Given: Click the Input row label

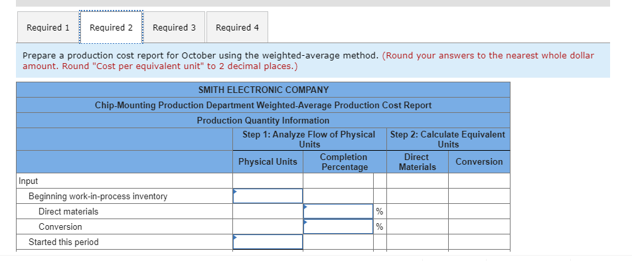Looking at the screenshot, I should pos(28,181).
